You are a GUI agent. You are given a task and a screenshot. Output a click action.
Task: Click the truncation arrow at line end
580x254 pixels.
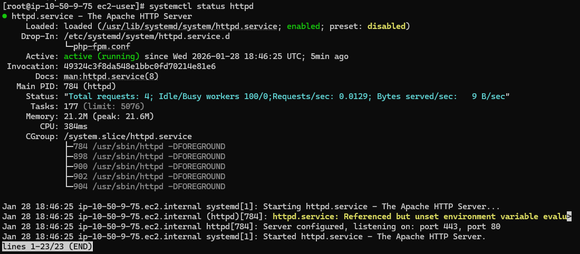click(569, 216)
